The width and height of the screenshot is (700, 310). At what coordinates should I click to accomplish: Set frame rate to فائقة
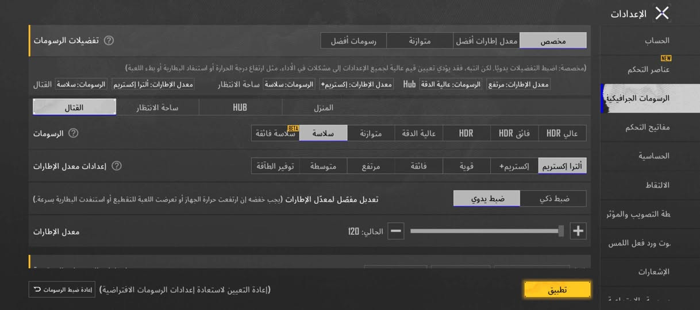[419, 166]
